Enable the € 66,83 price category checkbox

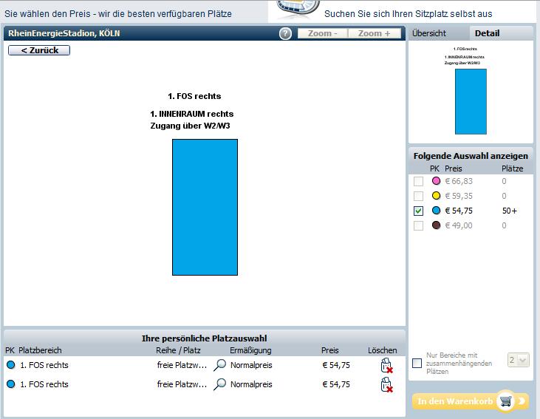coord(419,181)
